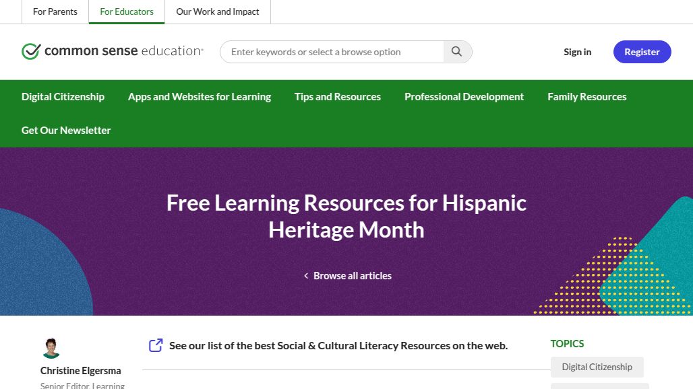Click the Sign in link
Viewport: 693px width, 389px height.
577,52
